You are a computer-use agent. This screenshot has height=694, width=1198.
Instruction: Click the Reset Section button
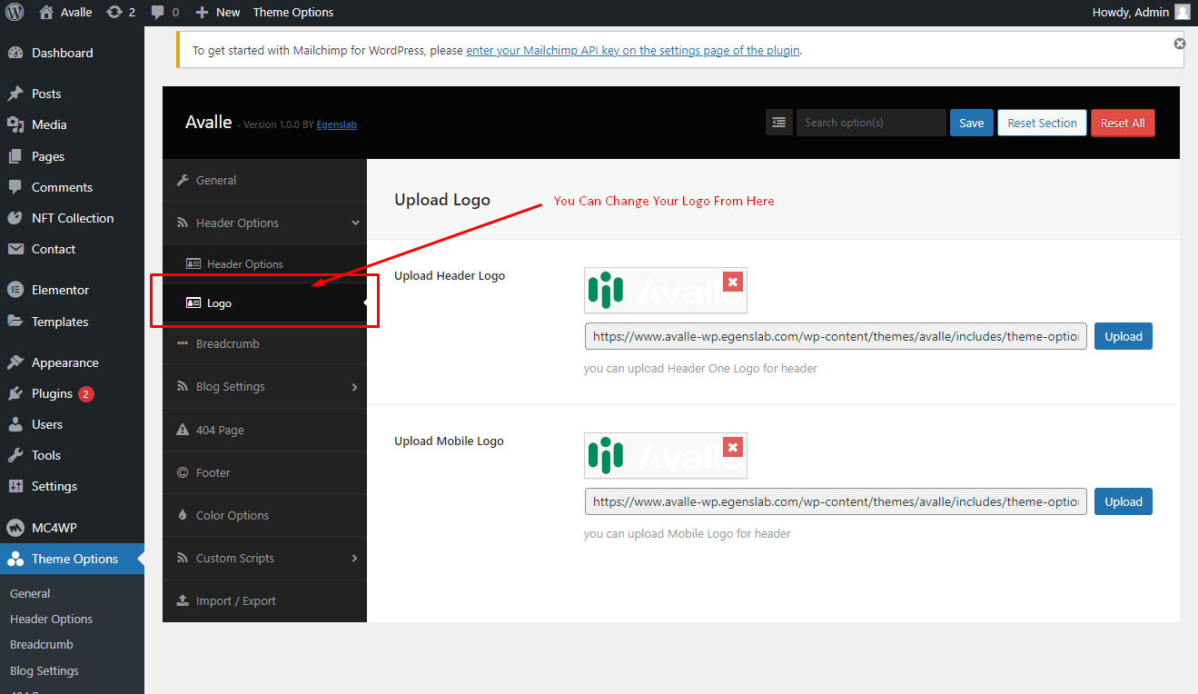tap(1042, 123)
